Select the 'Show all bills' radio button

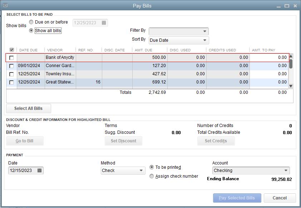pos(31,30)
